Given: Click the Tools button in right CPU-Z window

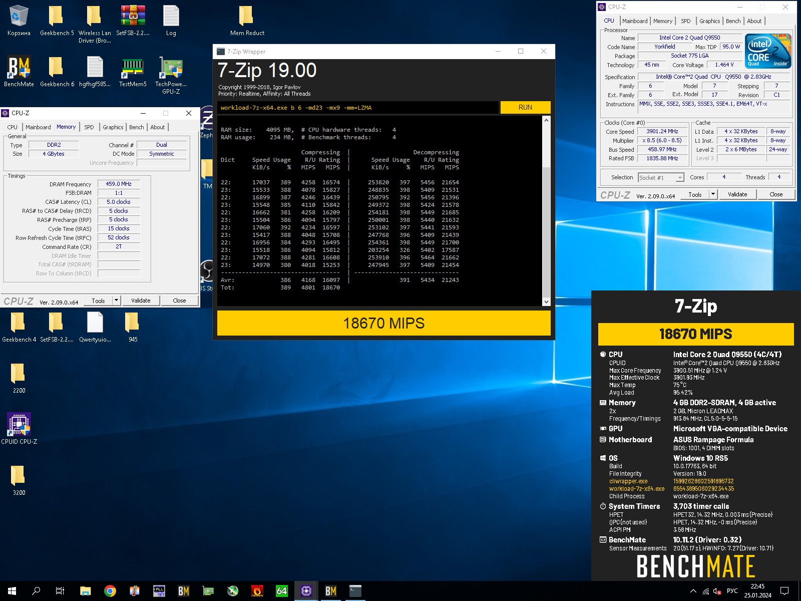Looking at the screenshot, I should coord(695,194).
